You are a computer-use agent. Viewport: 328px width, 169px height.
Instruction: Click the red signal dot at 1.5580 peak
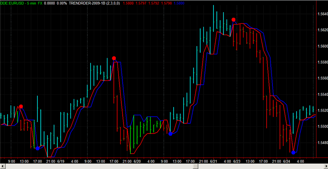[114, 58]
